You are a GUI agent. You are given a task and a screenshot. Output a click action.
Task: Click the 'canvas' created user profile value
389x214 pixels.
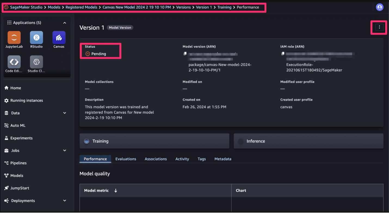tap(286, 107)
